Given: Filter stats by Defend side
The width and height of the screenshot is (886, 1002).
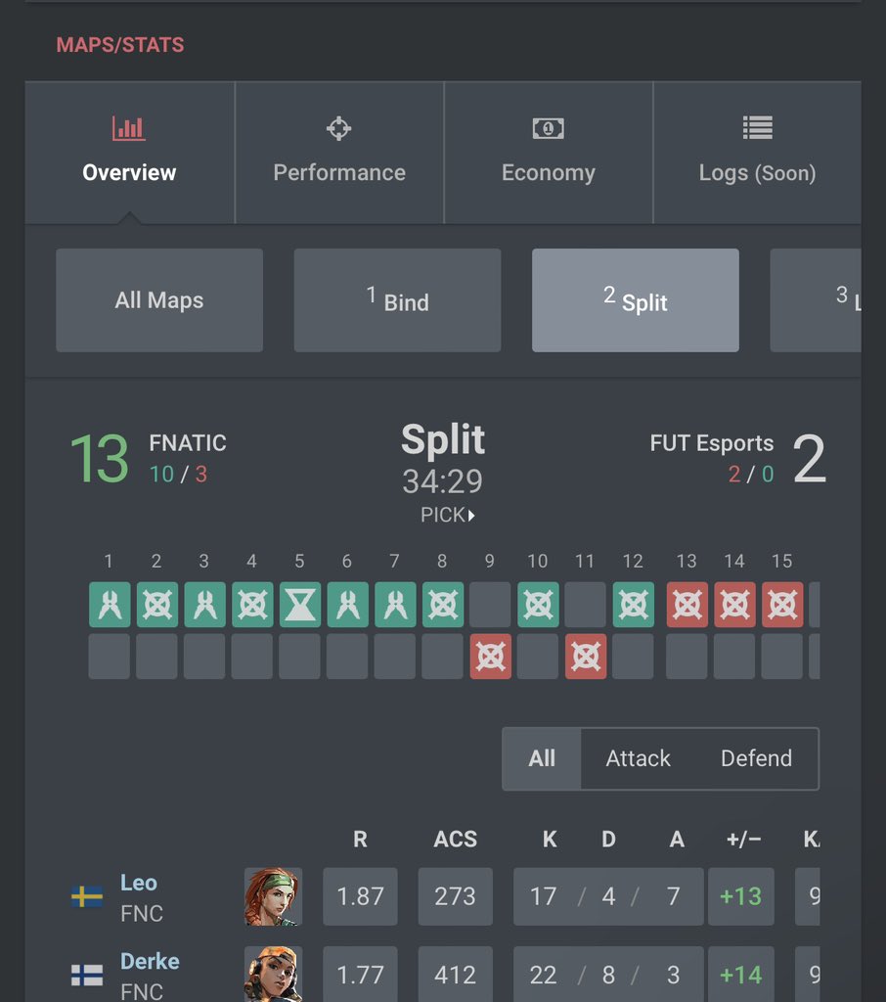Looking at the screenshot, I should click(x=756, y=758).
